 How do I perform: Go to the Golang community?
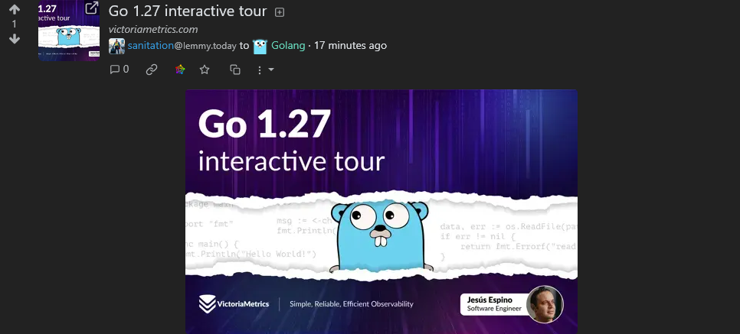[x=288, y=46]
